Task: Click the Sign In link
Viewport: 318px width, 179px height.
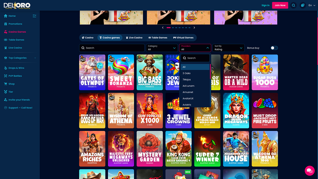Action: (265, 5)
